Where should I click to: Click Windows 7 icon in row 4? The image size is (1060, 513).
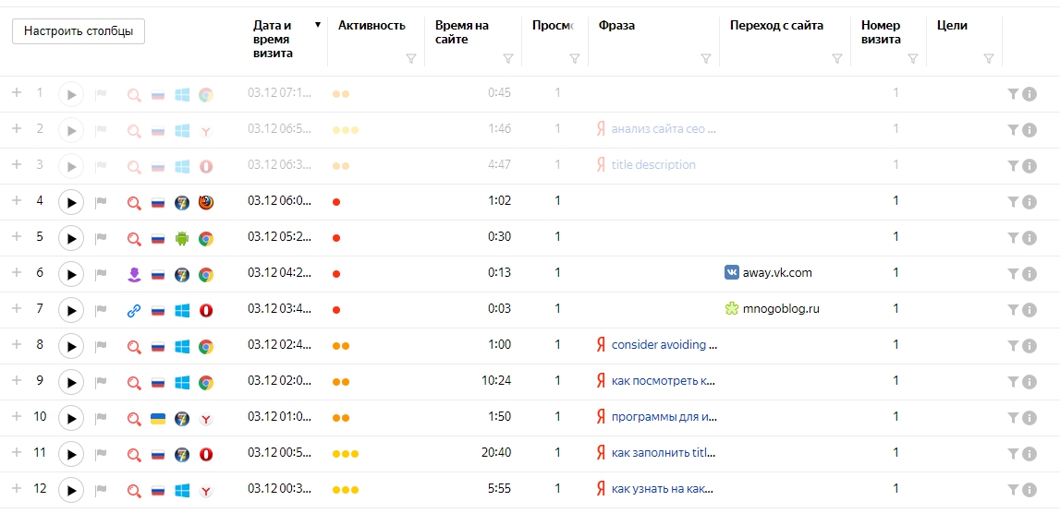(182, 202)
